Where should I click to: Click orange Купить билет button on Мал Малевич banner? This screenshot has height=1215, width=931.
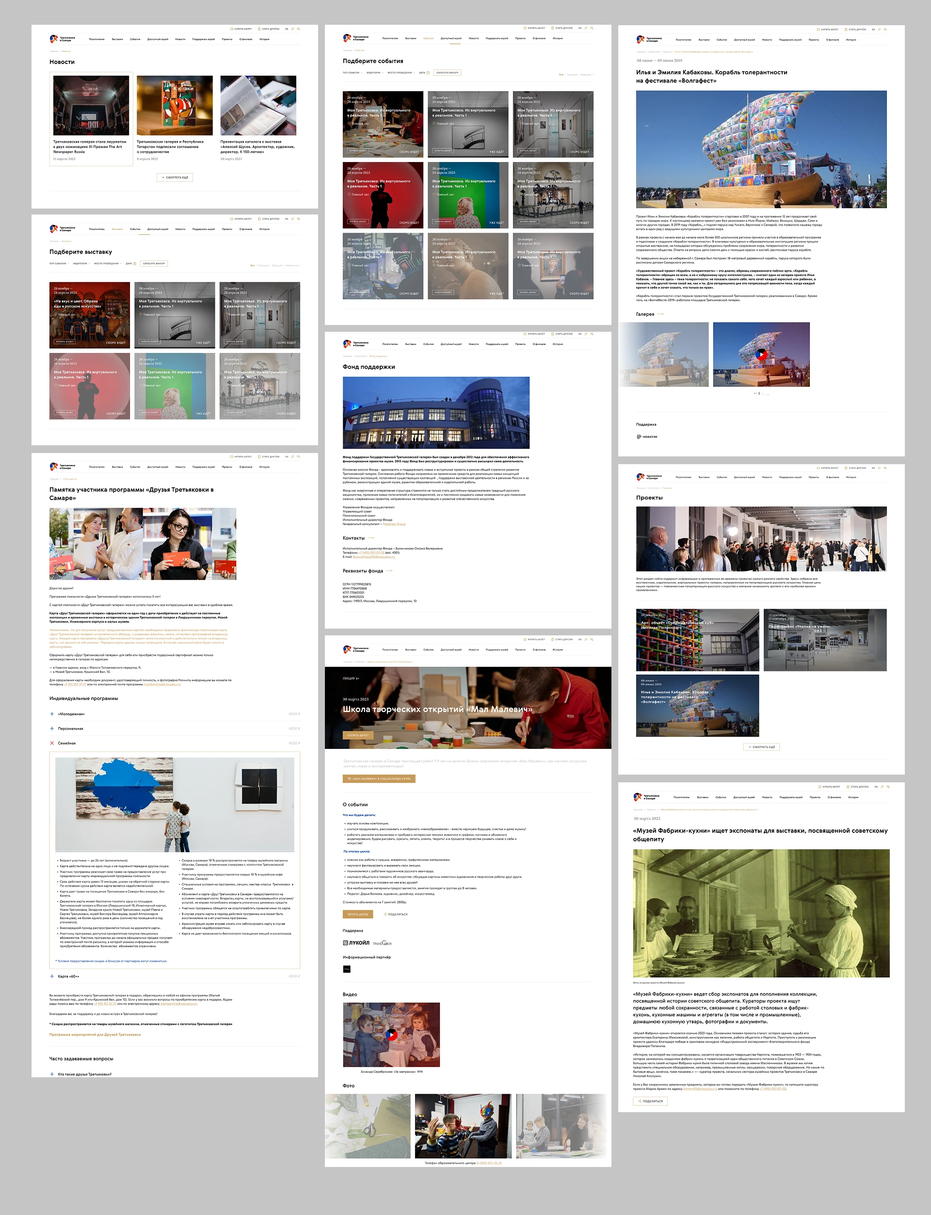[358, 735]
